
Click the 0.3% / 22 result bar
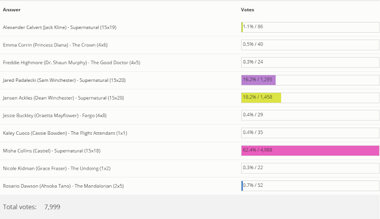(310, 168)
